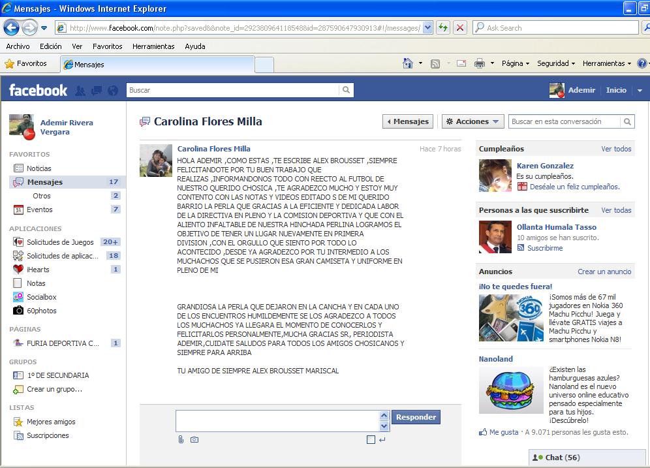650x468 pixels.
Task: Add a photo with the camera icon
Action: point(194,440)
